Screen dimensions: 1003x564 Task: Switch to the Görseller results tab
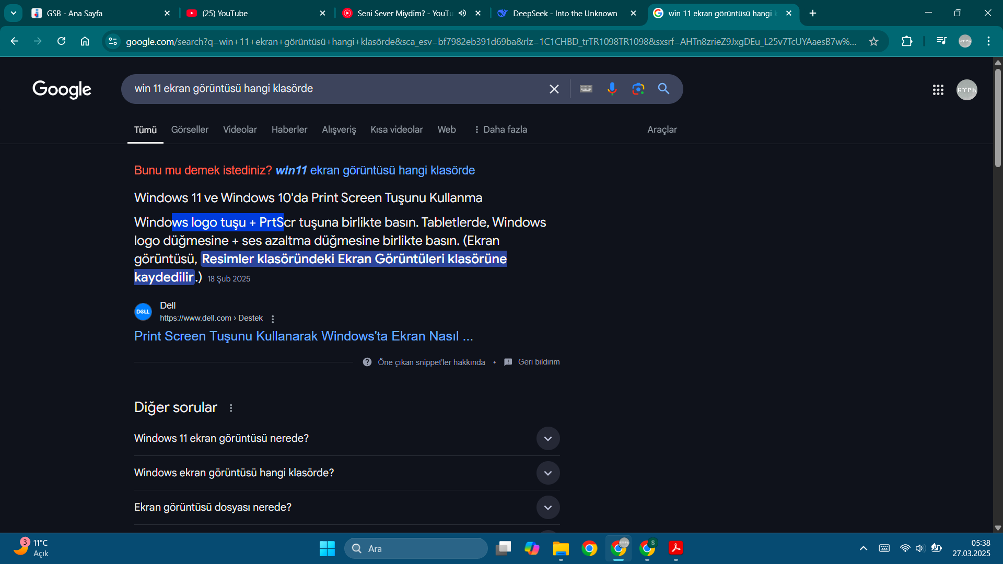click(x=190, y=130)
